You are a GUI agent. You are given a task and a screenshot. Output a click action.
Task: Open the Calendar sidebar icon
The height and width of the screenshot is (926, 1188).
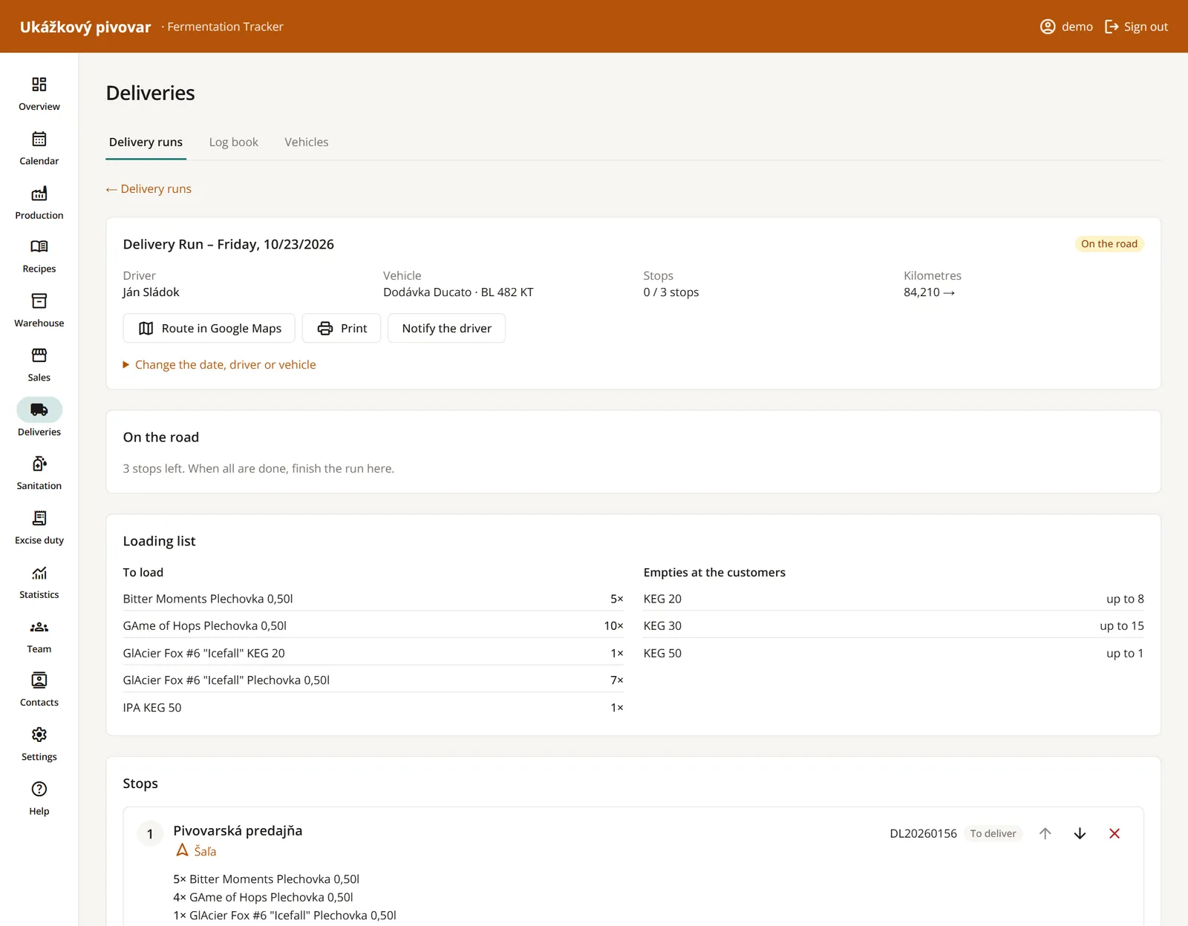click(x=39, y=139)
